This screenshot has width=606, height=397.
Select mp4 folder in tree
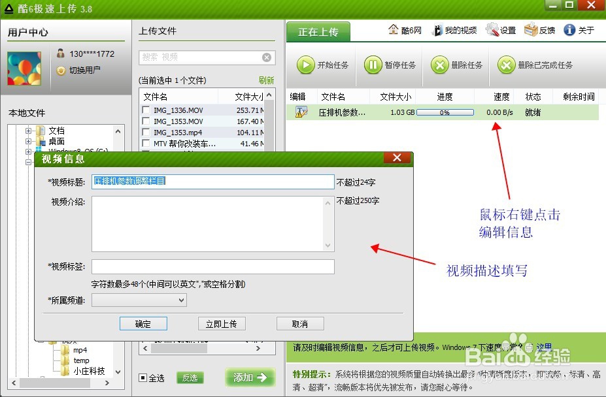(x=80, y=350)
